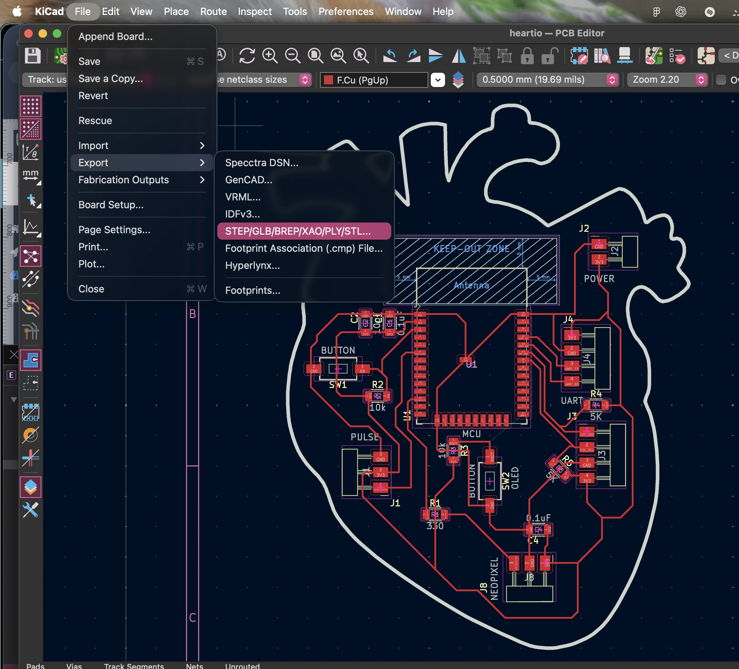Click the Ungroup items icon
This screenshot has height=669, width=739.
(x=505, y=56)
